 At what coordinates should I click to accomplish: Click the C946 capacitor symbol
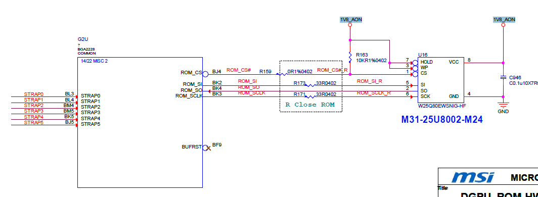pyautogui.click(x=503, y=78)
